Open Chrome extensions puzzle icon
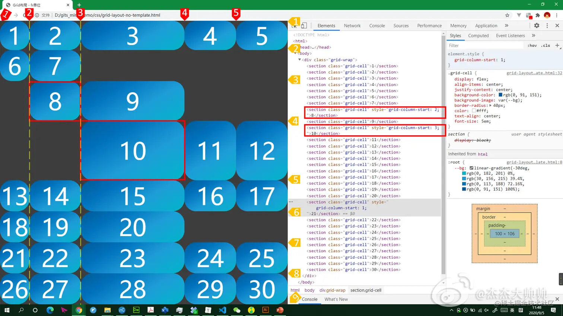The width and height of the screenshot is (563, 316). point(538,15)
